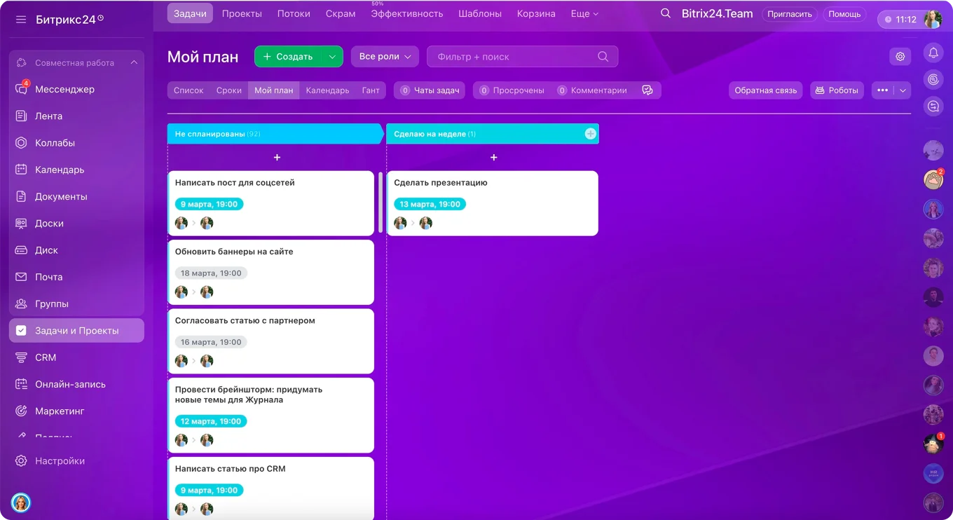
Task: Expand the Все роли dropdown
Action: point(385,57)
